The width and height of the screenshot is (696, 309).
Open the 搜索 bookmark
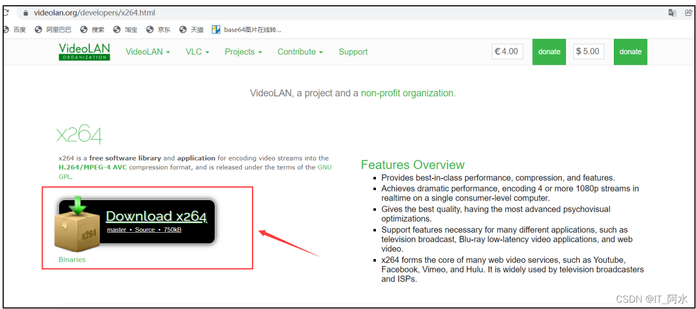point(93,29)
